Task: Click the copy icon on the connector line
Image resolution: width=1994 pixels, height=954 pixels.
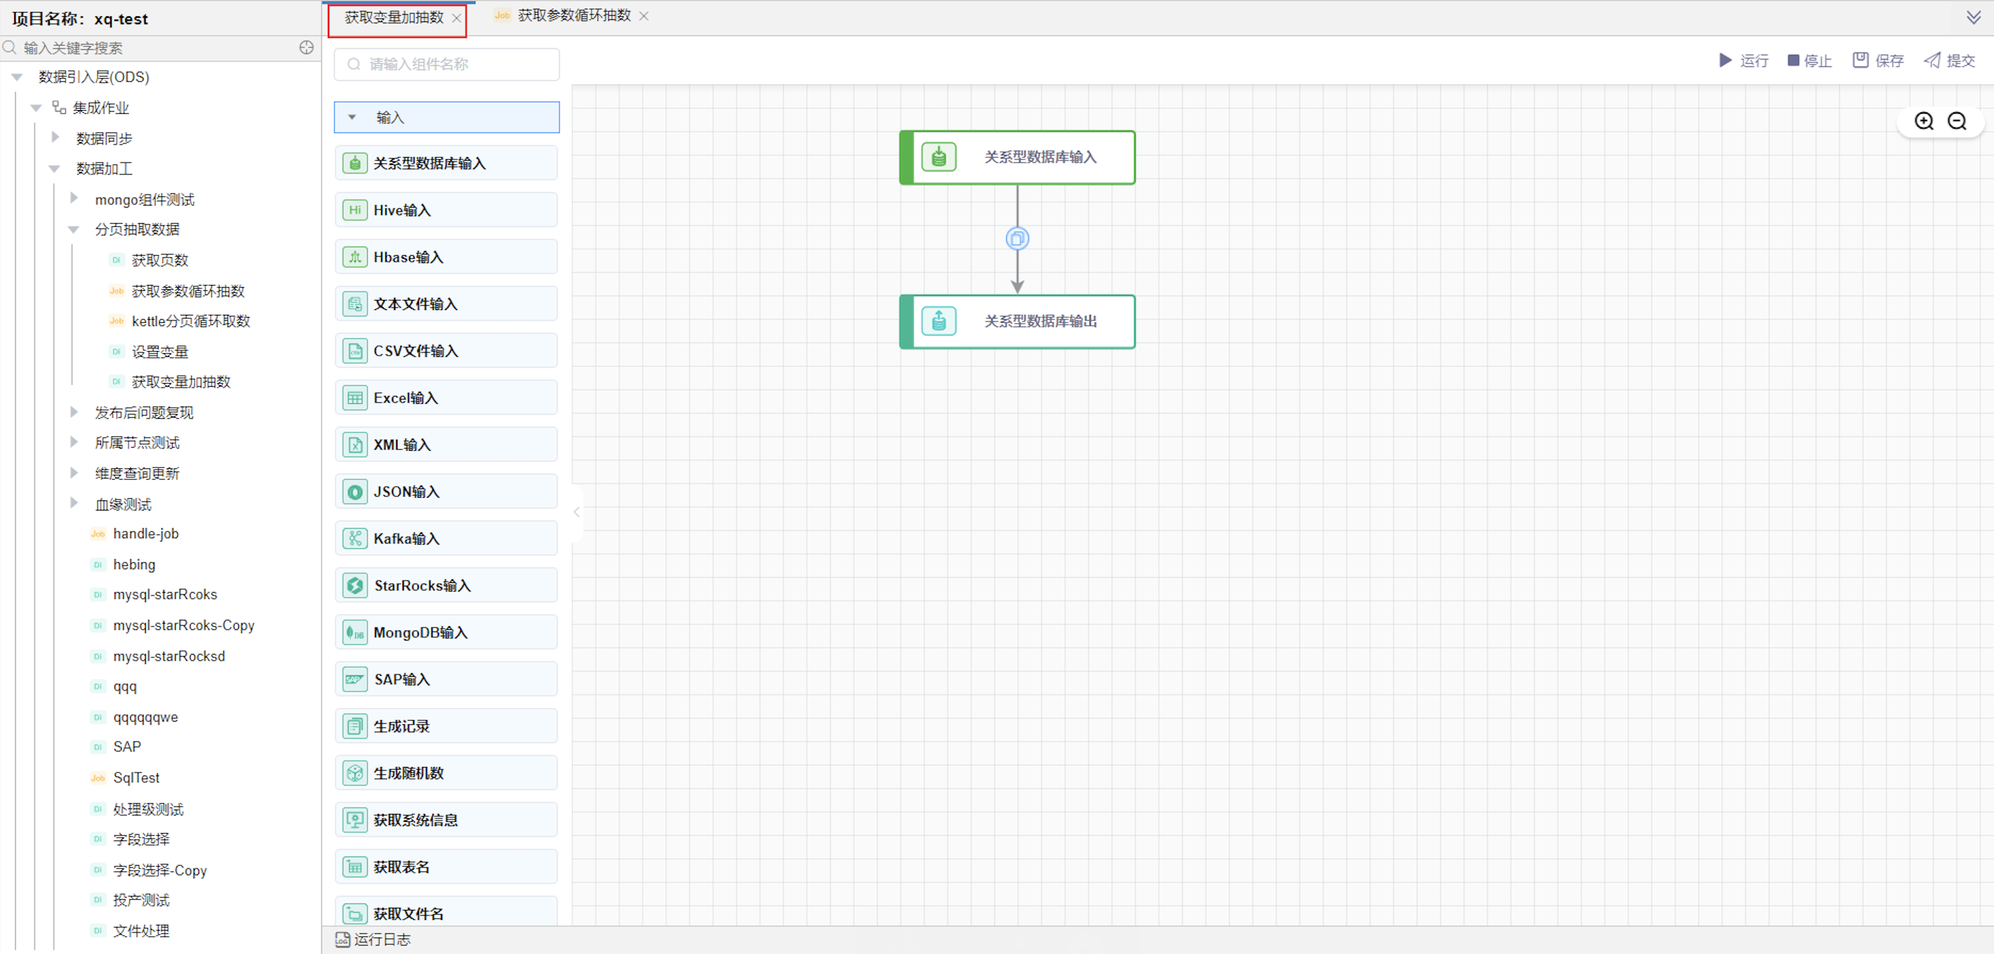Action: pyautogui.click(x=1017, y=238)
